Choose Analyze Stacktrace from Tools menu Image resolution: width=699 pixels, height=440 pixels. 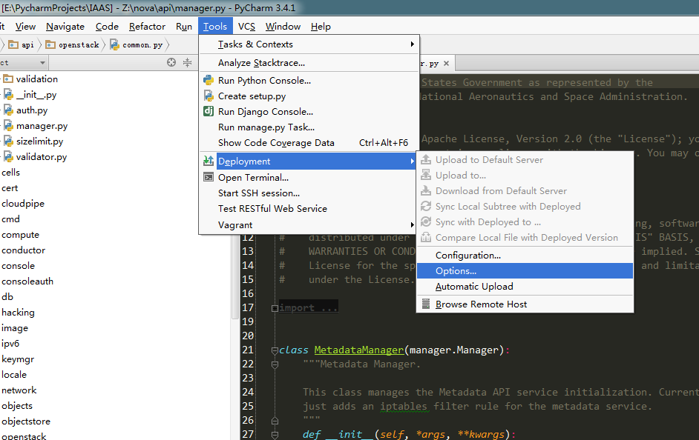coord(309,63)
